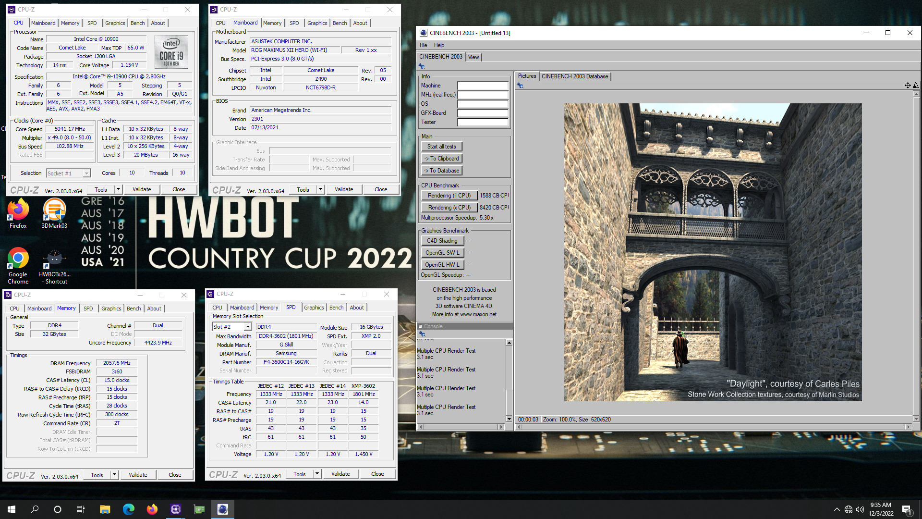Open File Explorer from the taskbar
922x519 pixels.
coord(105,509)
